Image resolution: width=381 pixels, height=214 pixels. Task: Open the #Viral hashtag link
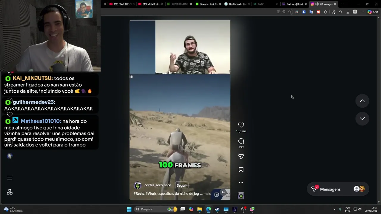point(150,194)
